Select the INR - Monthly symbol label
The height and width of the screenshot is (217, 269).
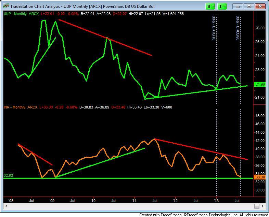pos(15,107)
